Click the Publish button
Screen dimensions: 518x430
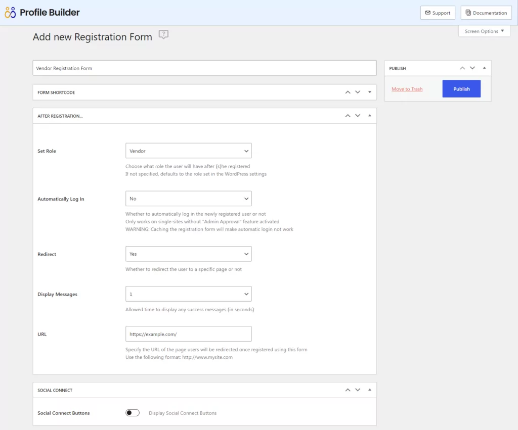point(461,89)
